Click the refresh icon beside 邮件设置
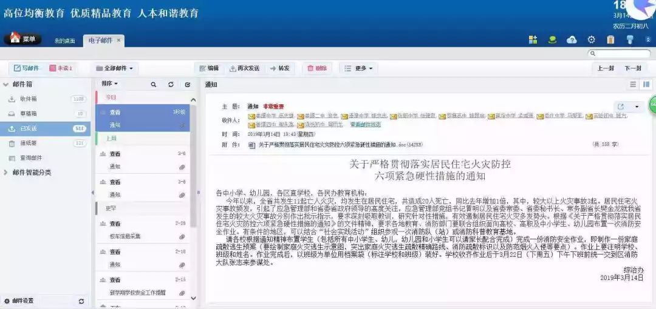Image resolution: width=656 pixels, height=309 pixels. (x=81, y=301)
